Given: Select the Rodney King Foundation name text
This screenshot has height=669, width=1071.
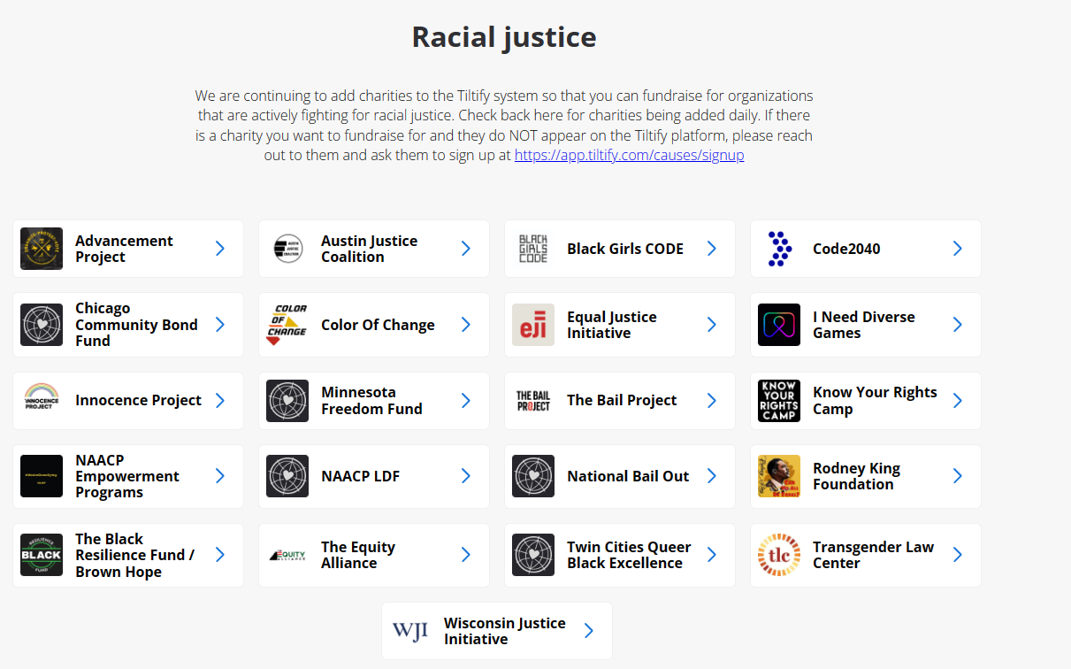Looking at the screenshot, I should click(856, 476).
